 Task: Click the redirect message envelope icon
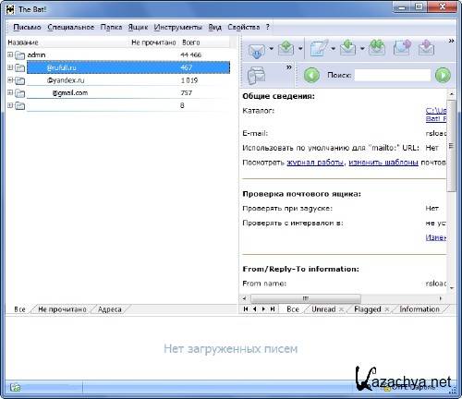click(426, 48)
